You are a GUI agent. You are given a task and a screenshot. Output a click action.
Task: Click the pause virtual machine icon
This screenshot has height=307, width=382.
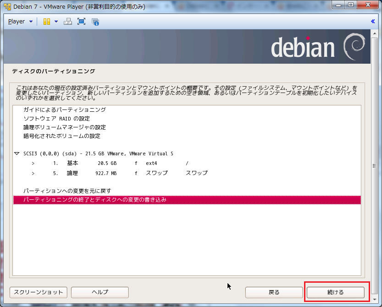(x=46, y=22)
